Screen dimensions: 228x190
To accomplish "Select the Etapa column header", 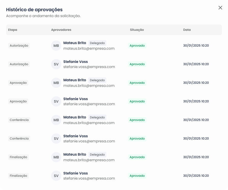I will point(13,30).
